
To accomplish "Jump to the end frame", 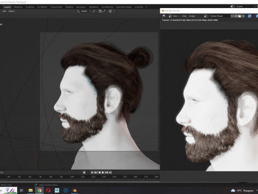I will point(110,172).
